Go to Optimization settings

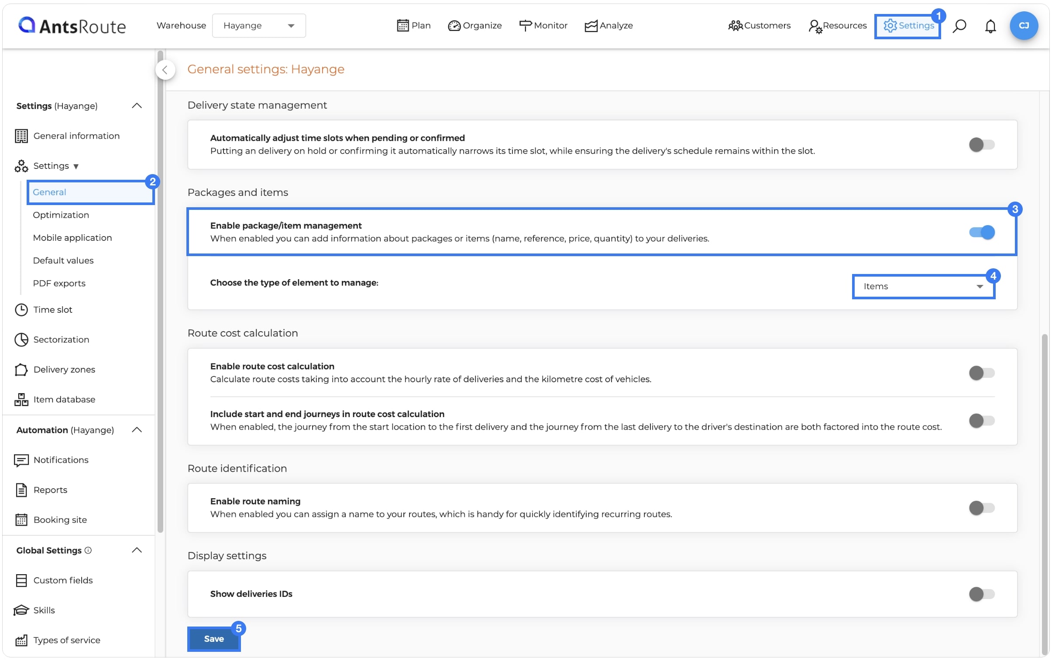coord(61,215)
